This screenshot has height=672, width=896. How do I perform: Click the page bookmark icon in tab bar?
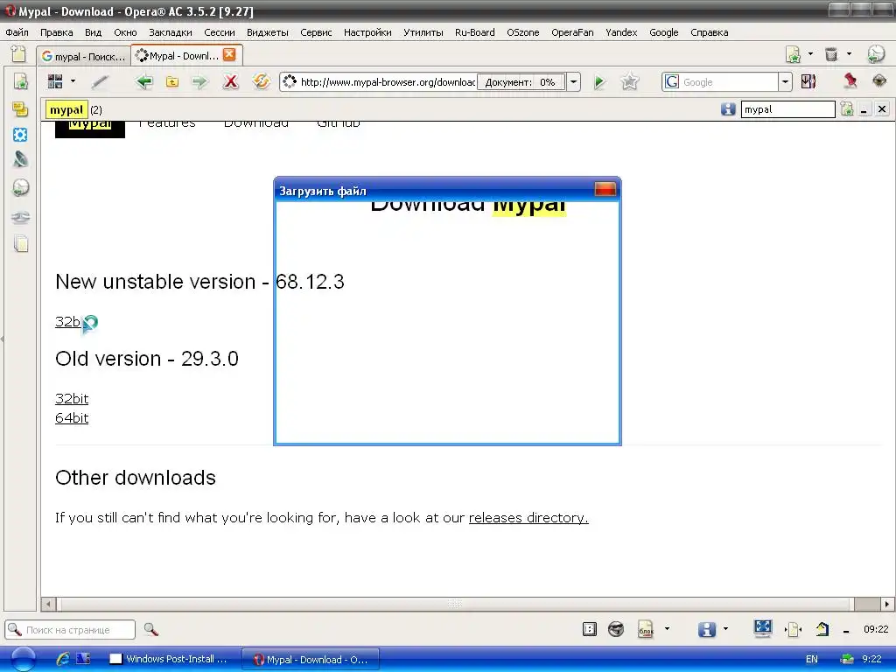793,54
